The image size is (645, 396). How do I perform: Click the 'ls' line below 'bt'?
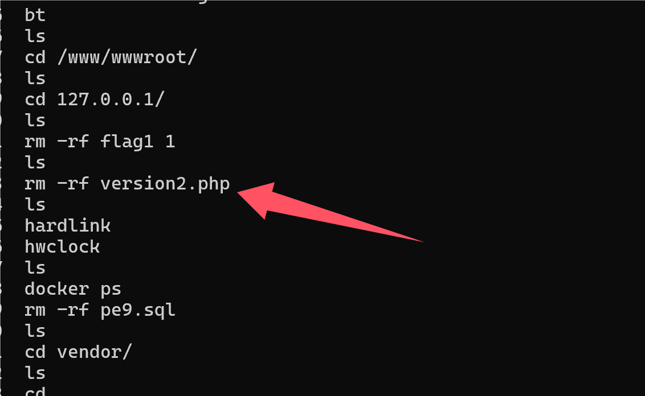(x=35, y=36)
